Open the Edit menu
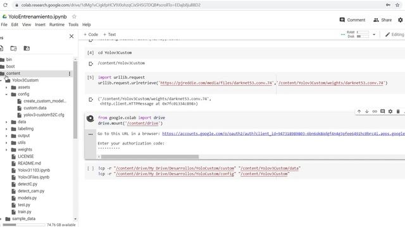The image size is (405, 227). click(15, 25)
